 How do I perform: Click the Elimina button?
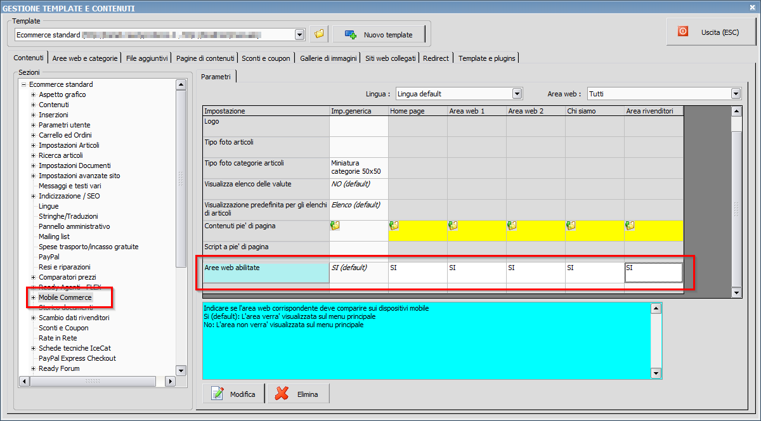299,394
